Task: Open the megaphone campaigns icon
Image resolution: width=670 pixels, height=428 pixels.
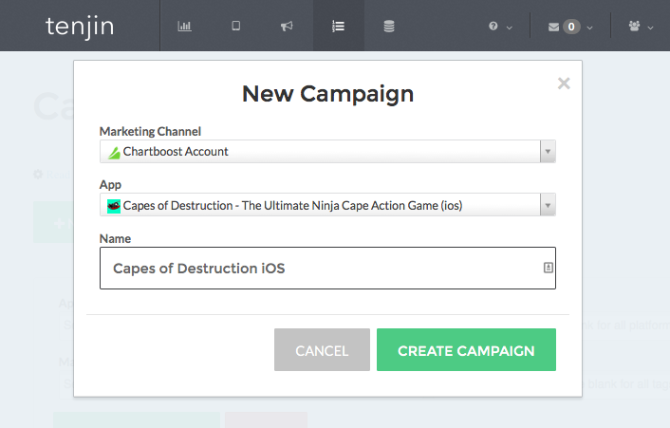Action: coord(287,26)
